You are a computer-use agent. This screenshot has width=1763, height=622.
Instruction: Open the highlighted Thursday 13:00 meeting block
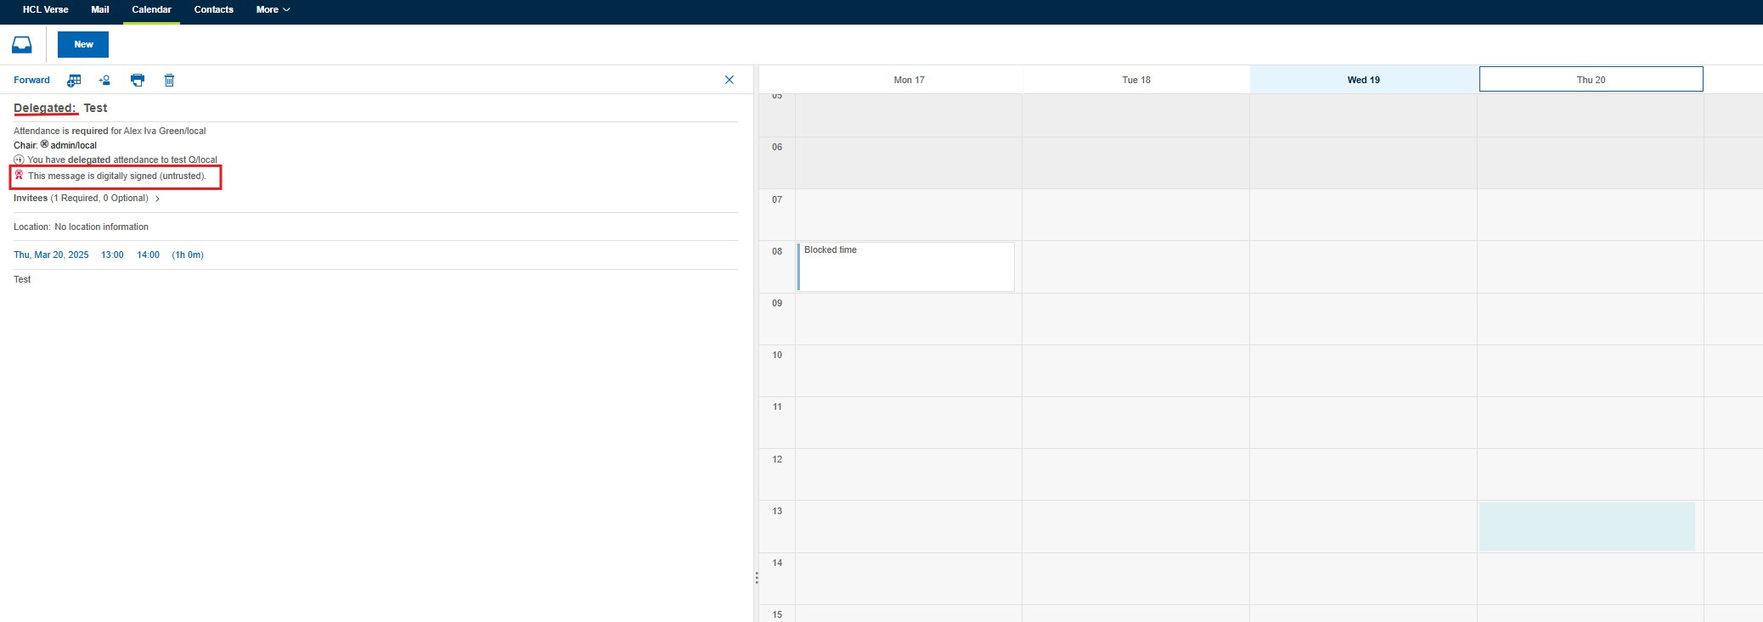click(1587, 526)
